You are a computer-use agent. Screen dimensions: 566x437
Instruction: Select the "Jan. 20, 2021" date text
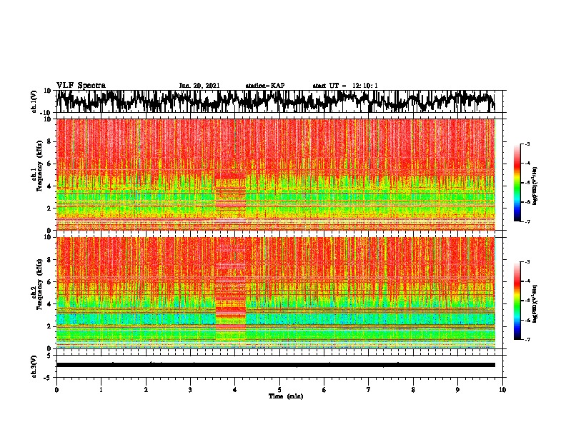tap(199, 86)
